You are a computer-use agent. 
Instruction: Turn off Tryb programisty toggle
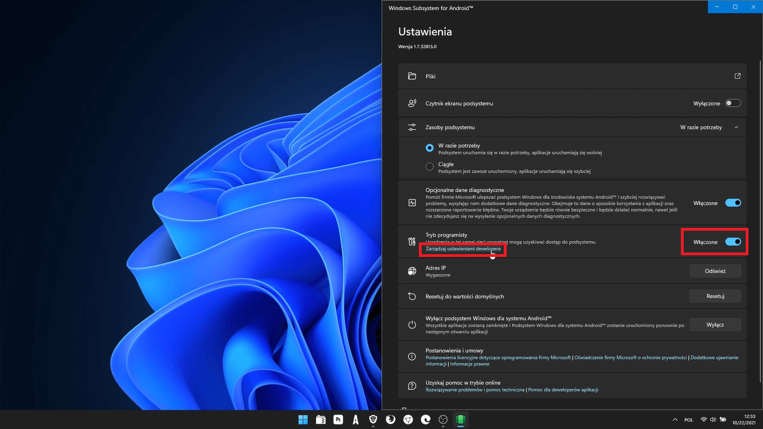(733, 242)
